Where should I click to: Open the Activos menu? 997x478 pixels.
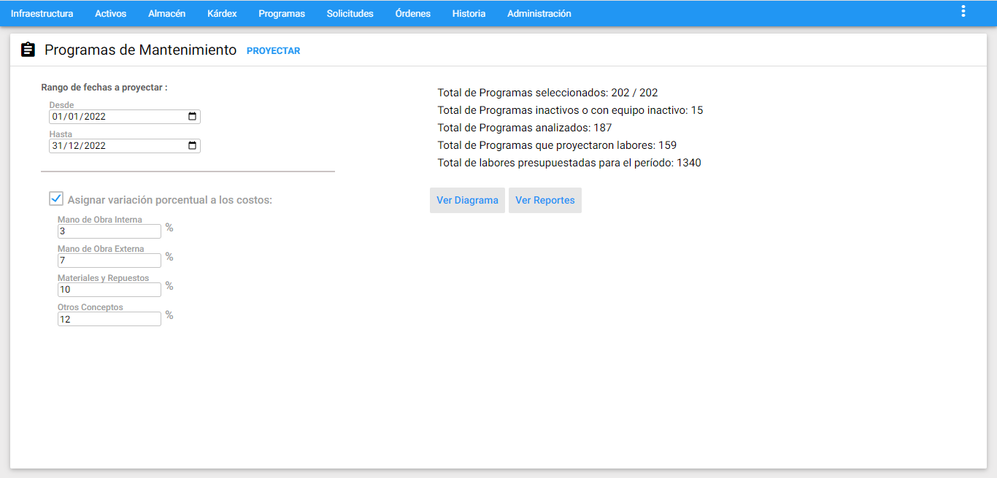tap(110, 14)
